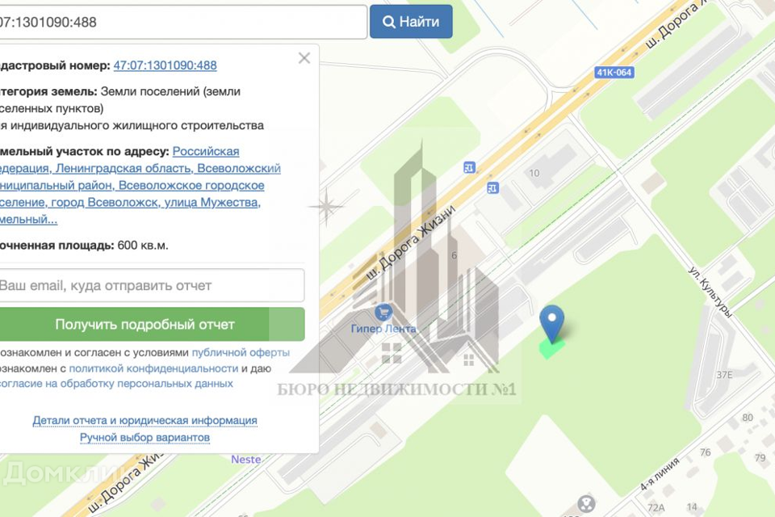Open the публичной оферты link
775x517 pixels.
point(241,352)
